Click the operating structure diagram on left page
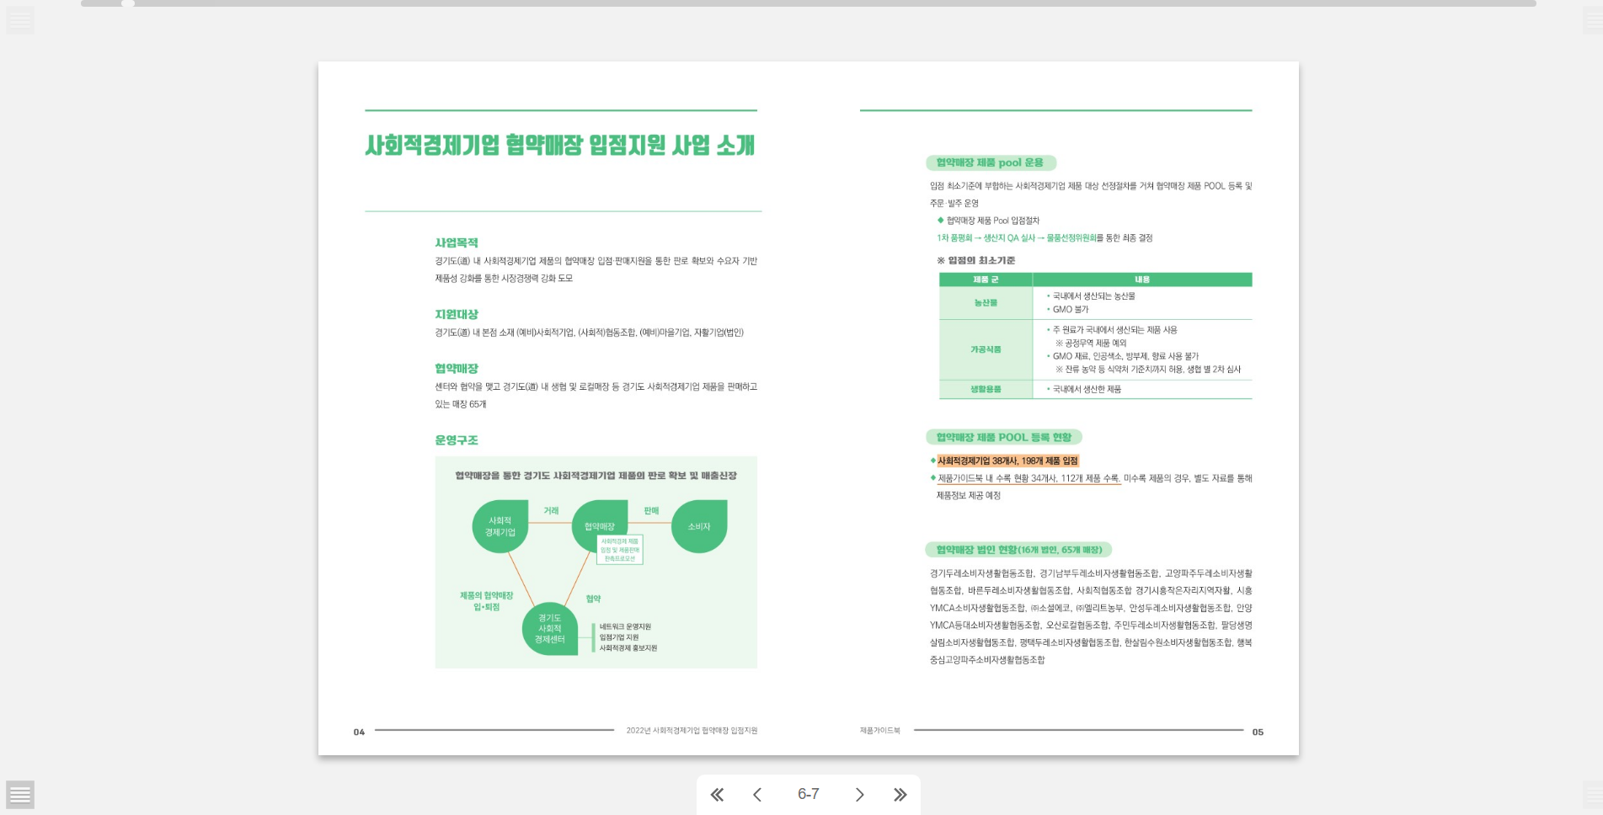 596,562
